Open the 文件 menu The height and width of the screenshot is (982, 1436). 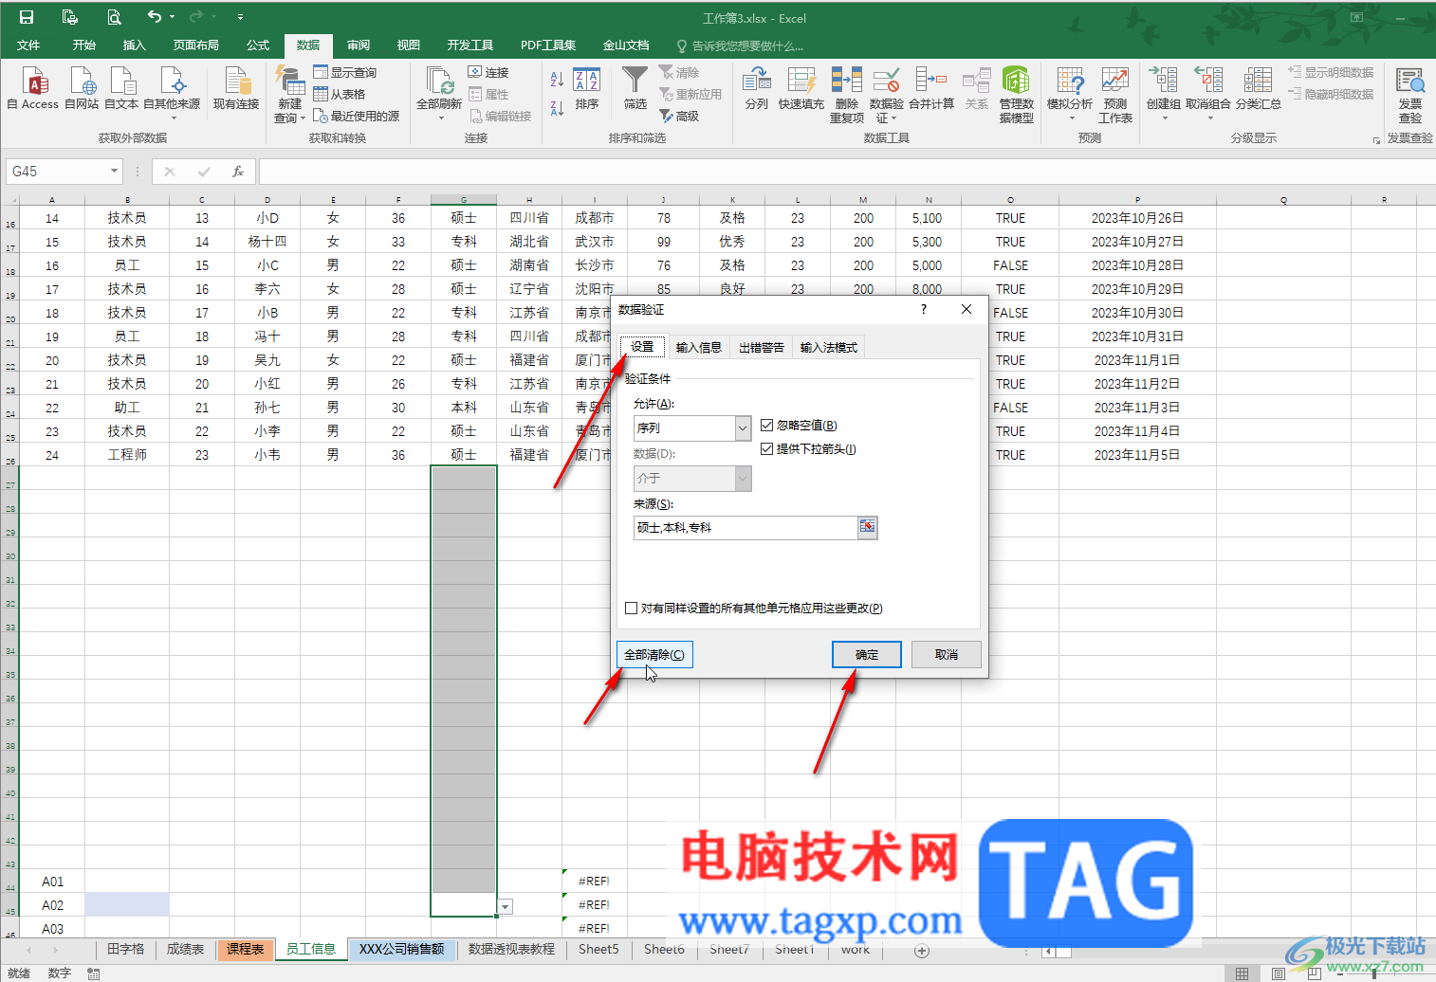[28, 45]
